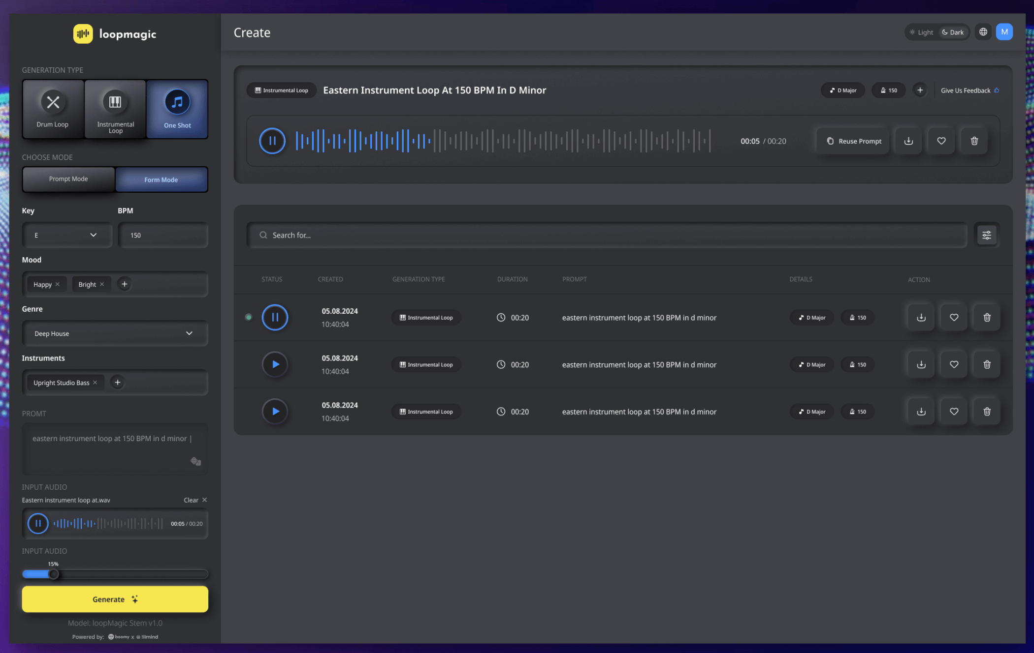Switch theme to Dark mode
This screenshot has height=653, width=1034.
pos(953,32)
